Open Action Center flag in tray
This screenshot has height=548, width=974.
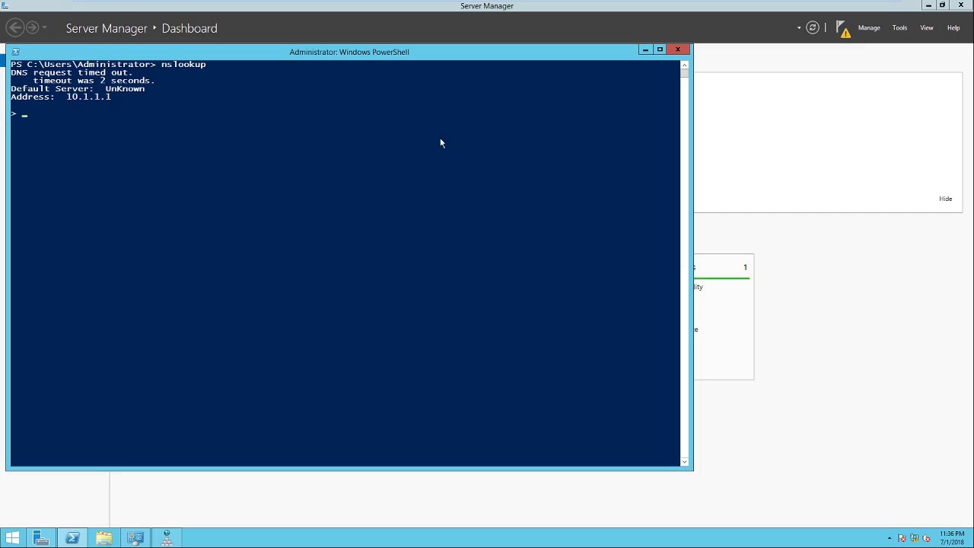(902, 538)
